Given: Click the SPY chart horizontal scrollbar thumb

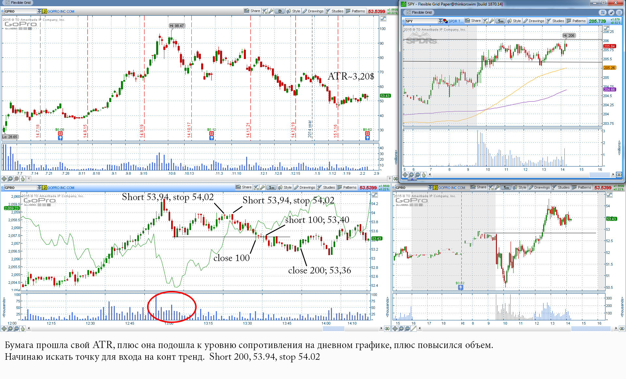Looking at the screenshot, I should click(x=599, y=175).
